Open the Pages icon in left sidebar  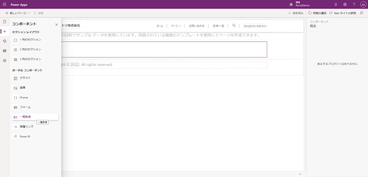[x=5, y=22]
